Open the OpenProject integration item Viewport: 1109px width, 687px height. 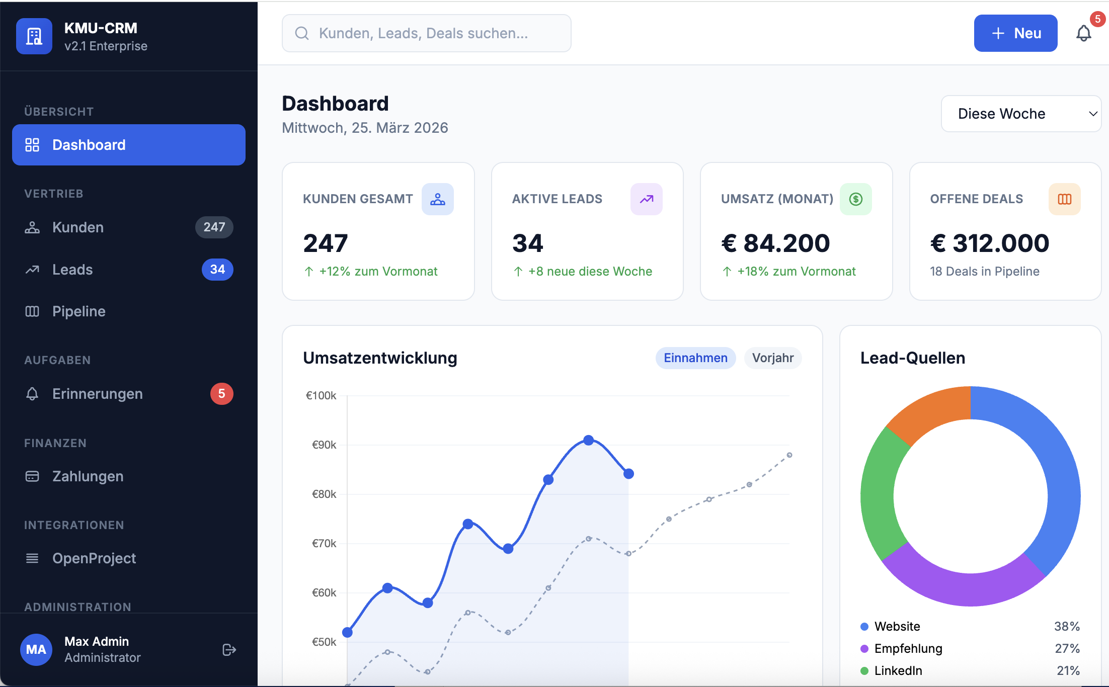[94, 558]
